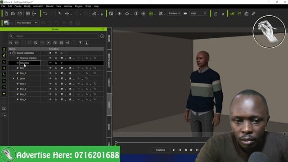
Task: Click the mini viewport window icon
Action: [x=111, y=13]
